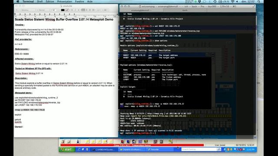The width and height of the screenshot is (278, 156).
Task: Click the blue figure icon in Winlog toolbar
Action: (x=78, y=141)
